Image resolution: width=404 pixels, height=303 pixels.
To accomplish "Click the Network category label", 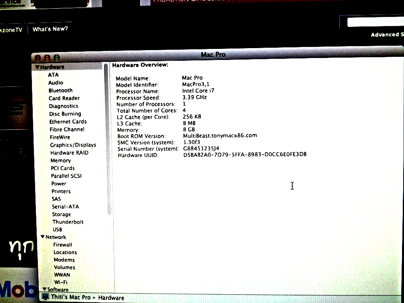I will pos(56,237).
